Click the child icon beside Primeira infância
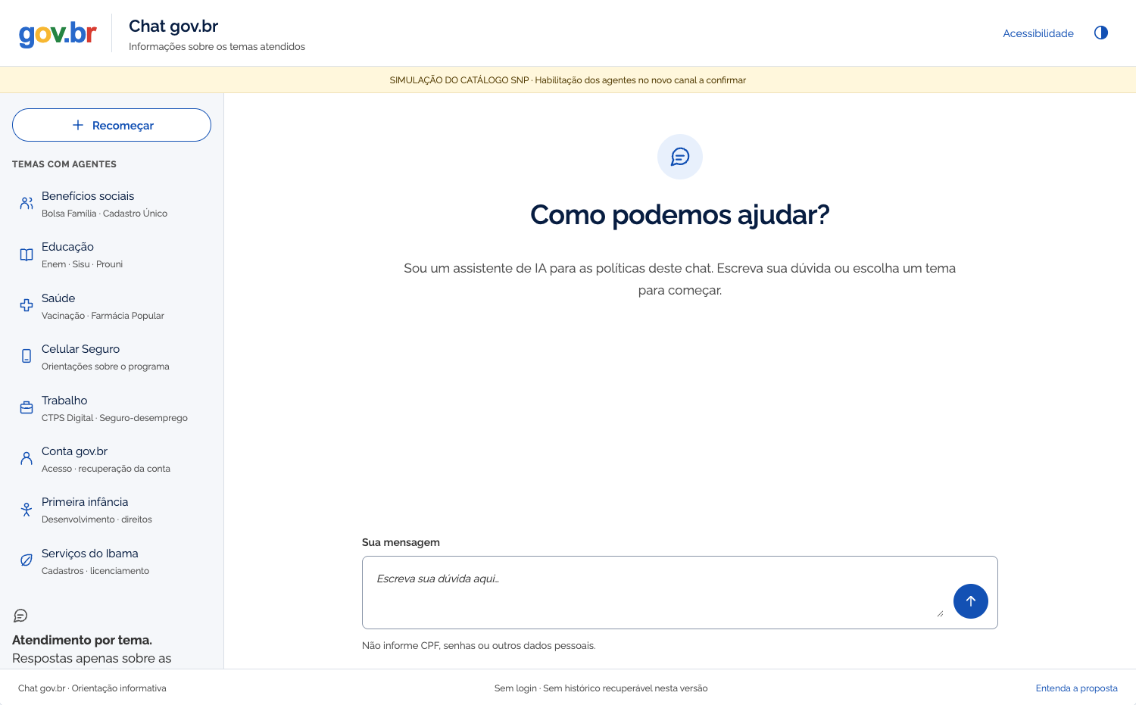The height and width of the screenshot is (705, 1136). (27, 510)
